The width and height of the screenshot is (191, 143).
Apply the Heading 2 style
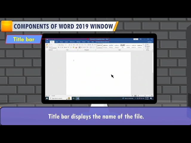coord(117,46)
